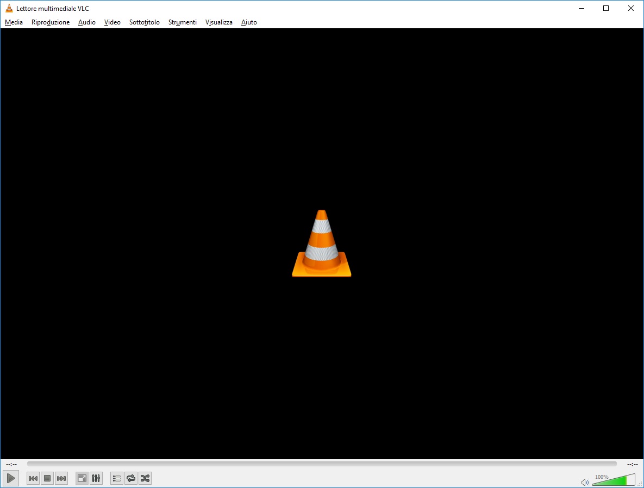
Task: Skip to next media track
Action: coord(61,478)
